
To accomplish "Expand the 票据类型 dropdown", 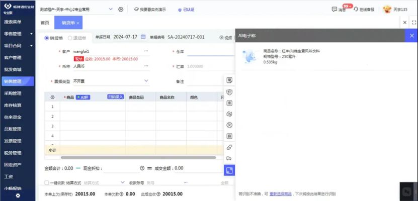I will click(146, 80).
